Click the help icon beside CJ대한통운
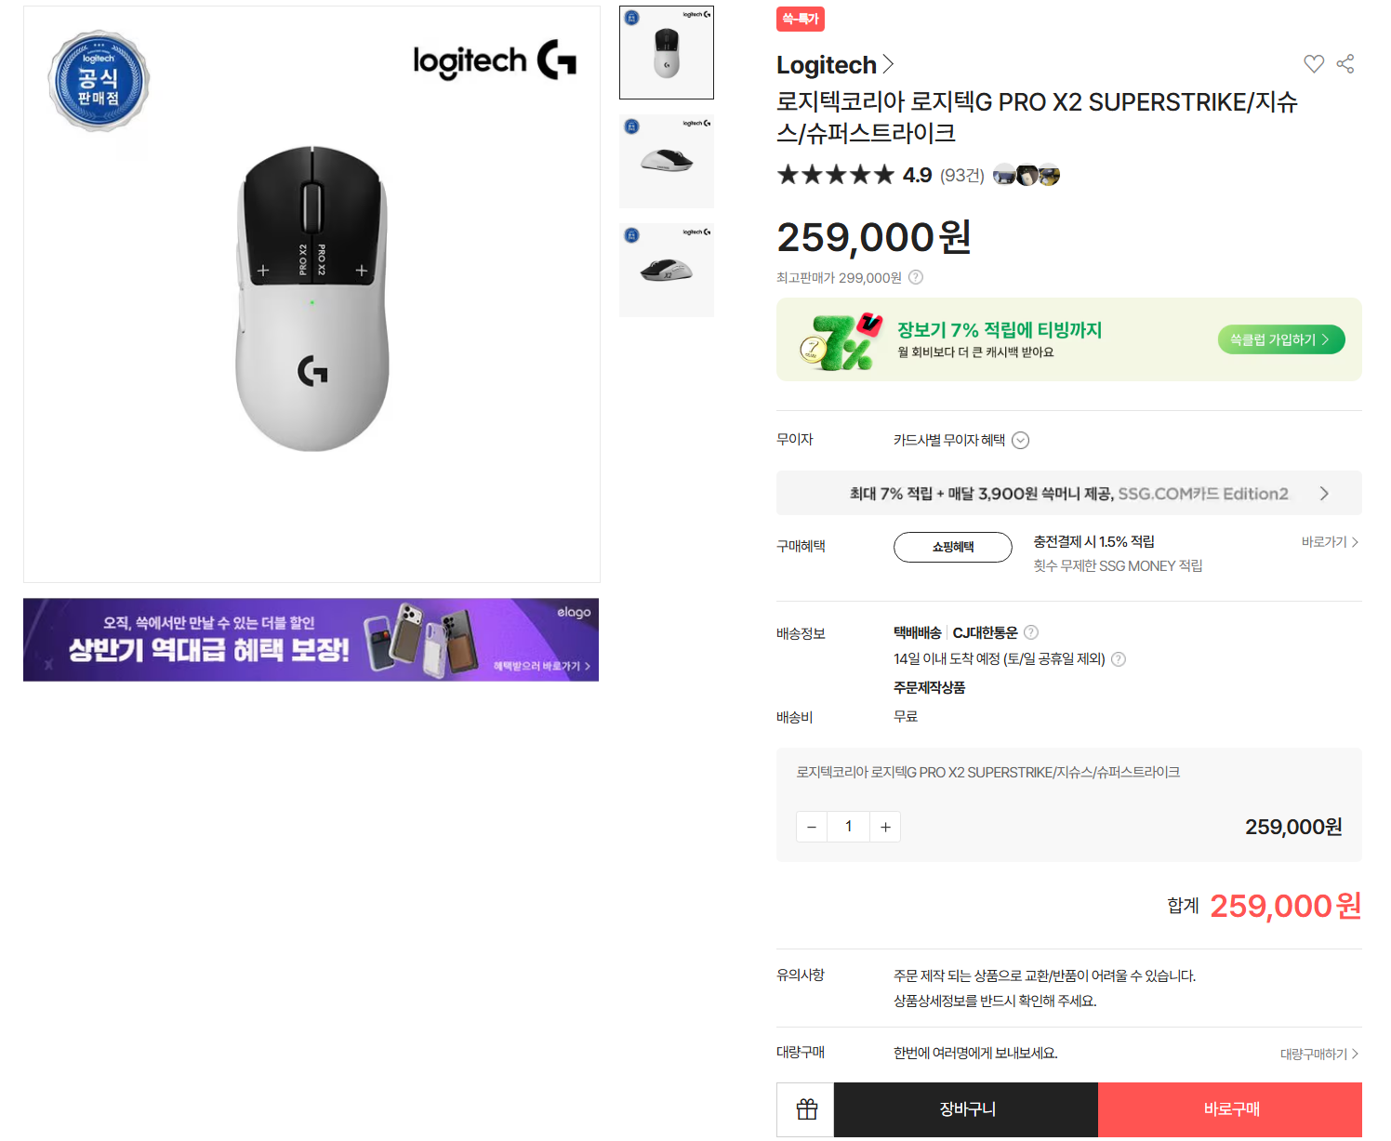The image size is (1391, 1141). pos(1030,632)
